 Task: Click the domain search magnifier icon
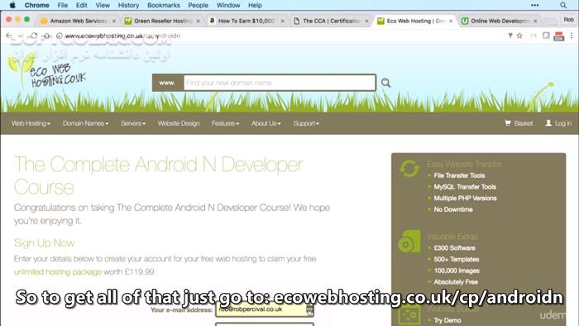click(386, 83)
